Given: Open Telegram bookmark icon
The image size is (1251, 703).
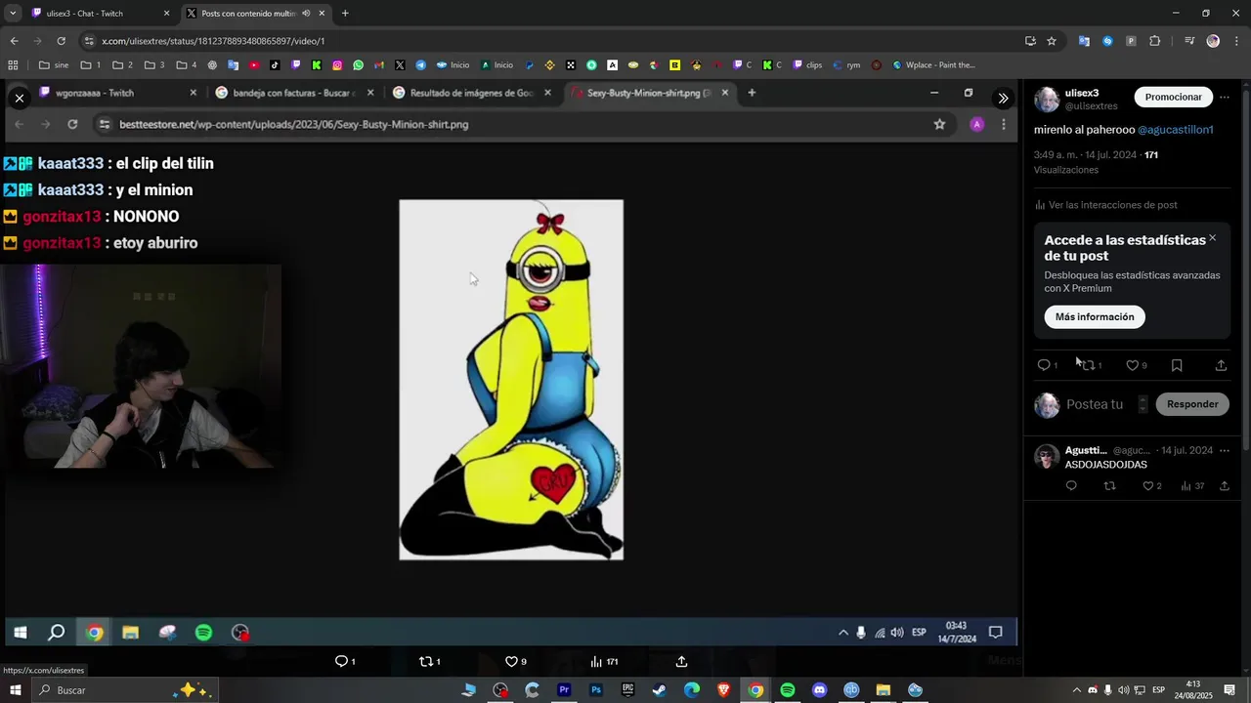Looking at the screenshot, I should pyautogui.click(x=420, y=65).
